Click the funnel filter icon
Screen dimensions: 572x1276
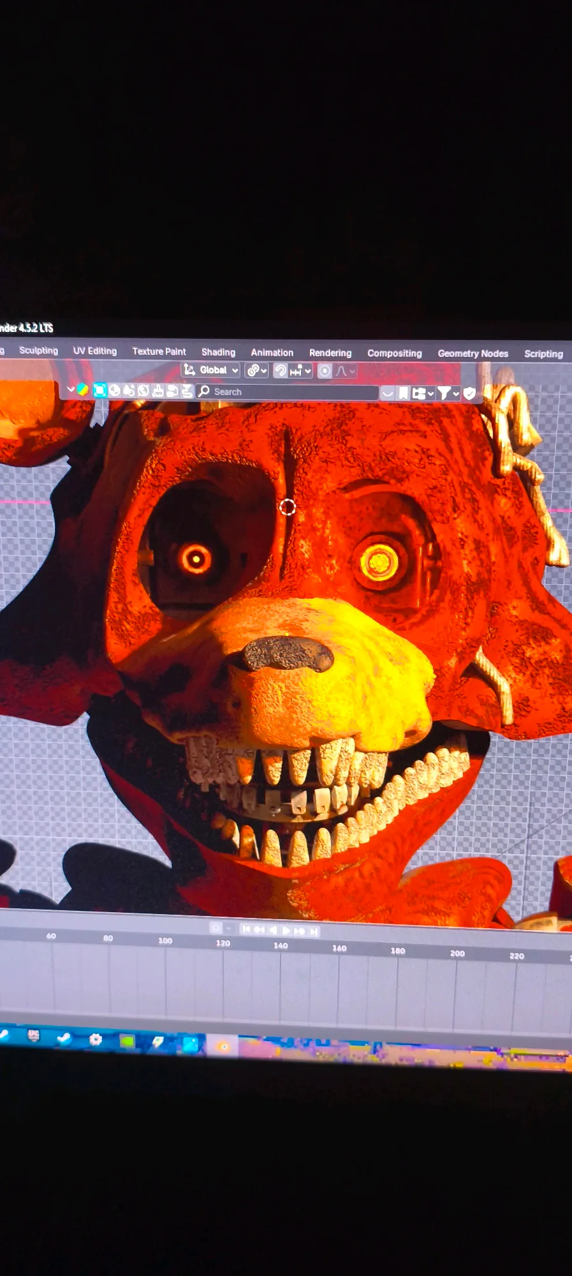click(x=444, y=394)
